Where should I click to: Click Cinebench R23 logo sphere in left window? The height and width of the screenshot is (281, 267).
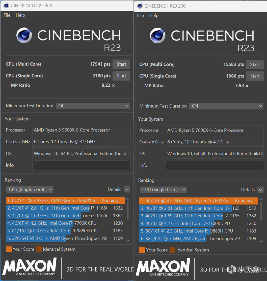pos(24,35)
